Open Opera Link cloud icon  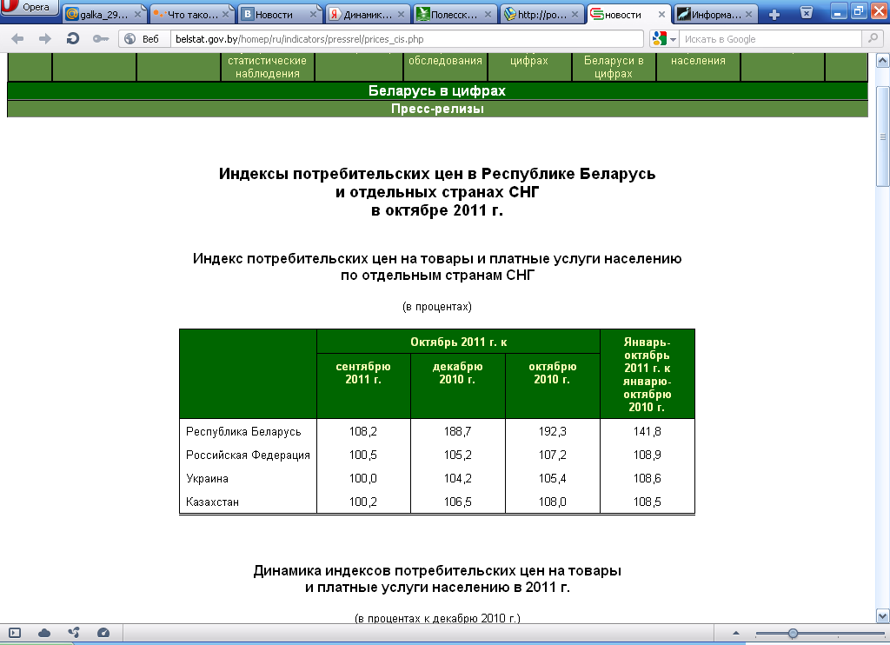[44, 633]
